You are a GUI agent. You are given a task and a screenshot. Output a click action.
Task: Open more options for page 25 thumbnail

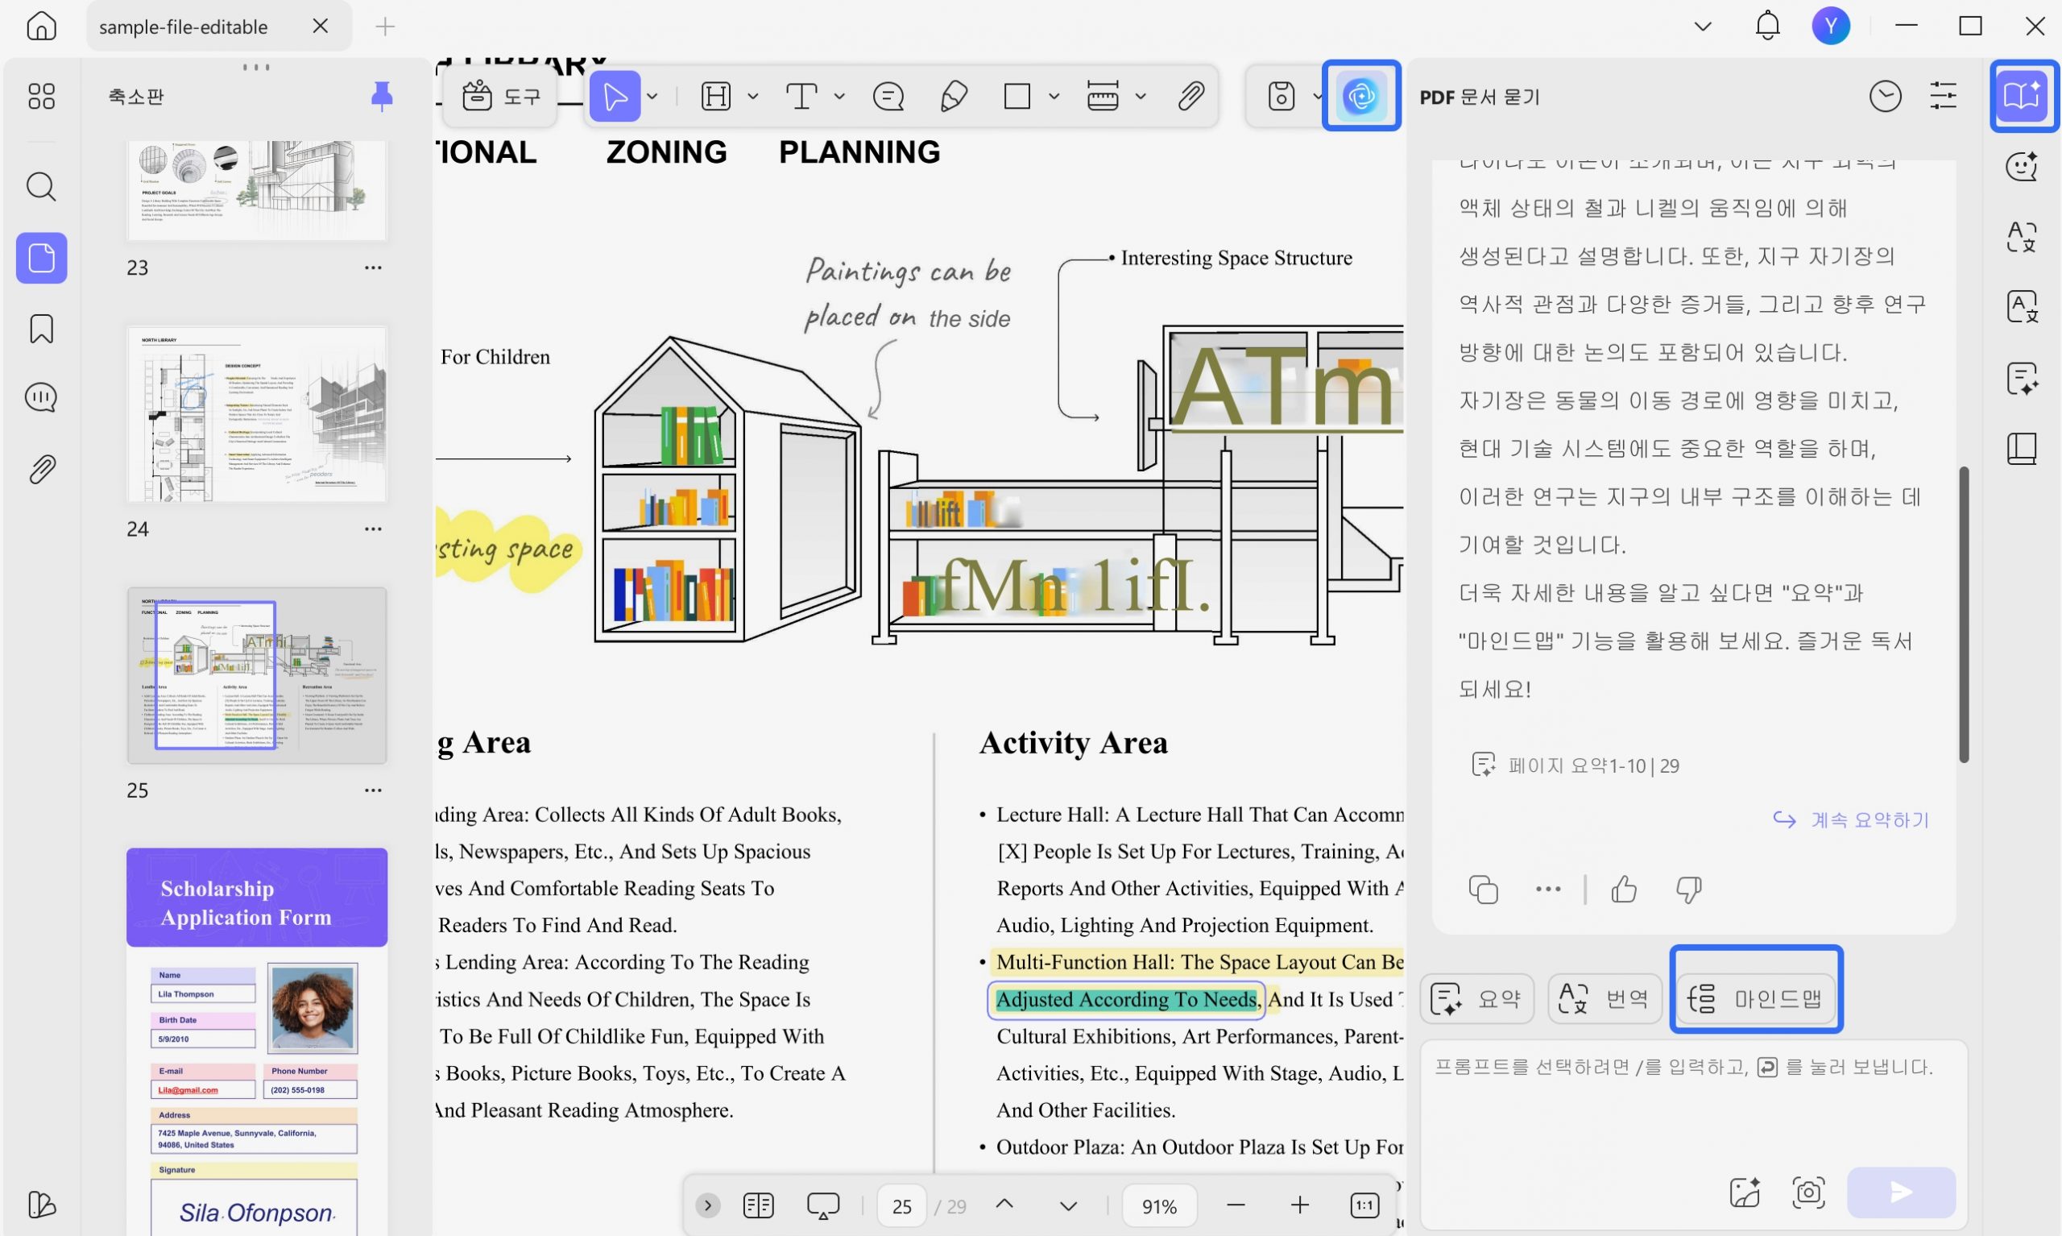(x=373, y=790)
